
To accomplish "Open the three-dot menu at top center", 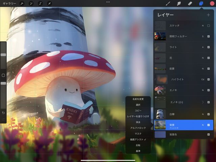I will [x=108, y=2].
